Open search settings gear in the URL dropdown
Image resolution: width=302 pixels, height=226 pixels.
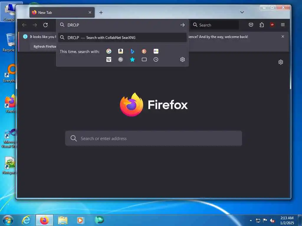coord(183,59)
